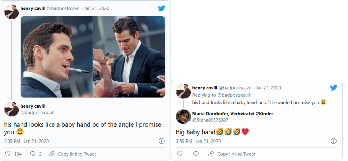The width and height of the screenshot is (348, 161).
Task: Click the "3:59 PM · Jan 21, 2020" timestamp
Action: (x=198, y=141)
